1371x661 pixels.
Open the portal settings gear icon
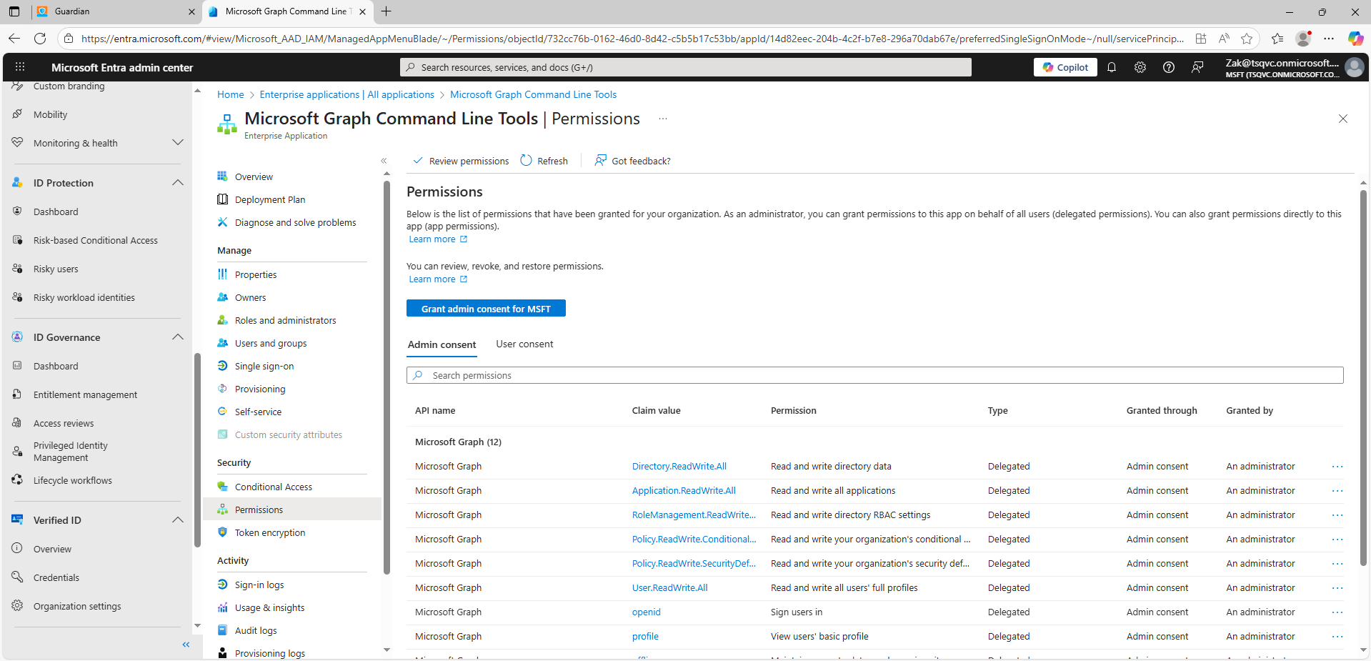click(x=1140, y=67)
